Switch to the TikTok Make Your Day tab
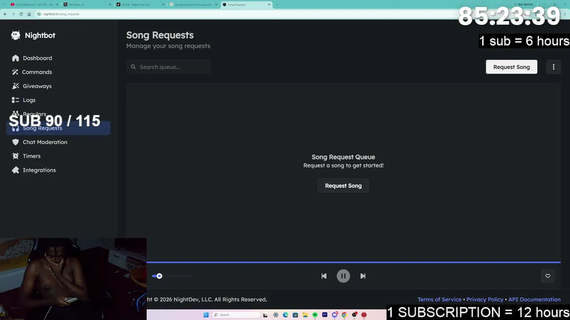 [140, 4]
